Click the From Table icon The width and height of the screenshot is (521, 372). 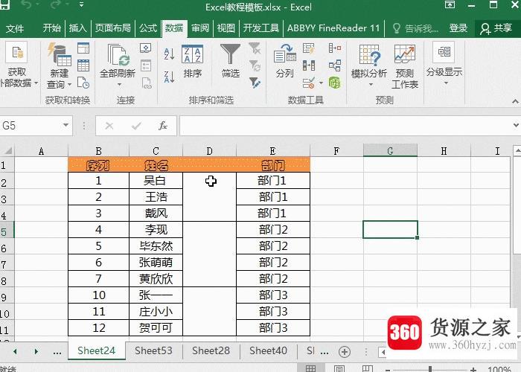(83, 65)
